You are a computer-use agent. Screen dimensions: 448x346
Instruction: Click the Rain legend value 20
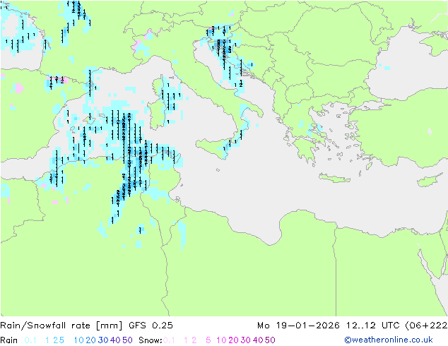(90, 340)
